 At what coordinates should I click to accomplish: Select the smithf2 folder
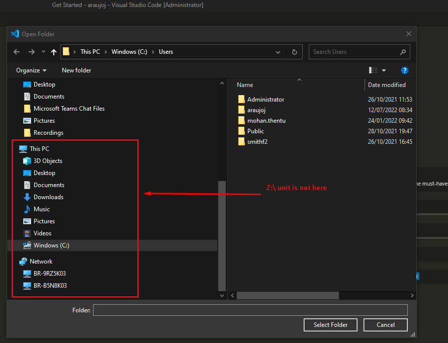click(x=257, y=142)
